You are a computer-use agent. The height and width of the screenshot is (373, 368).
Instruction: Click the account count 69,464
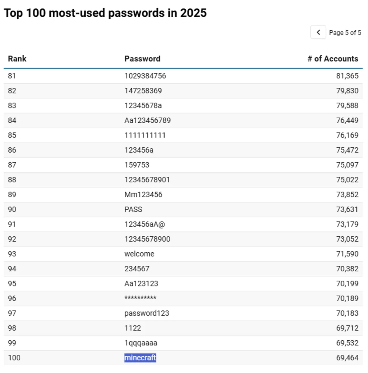point(347,358)
